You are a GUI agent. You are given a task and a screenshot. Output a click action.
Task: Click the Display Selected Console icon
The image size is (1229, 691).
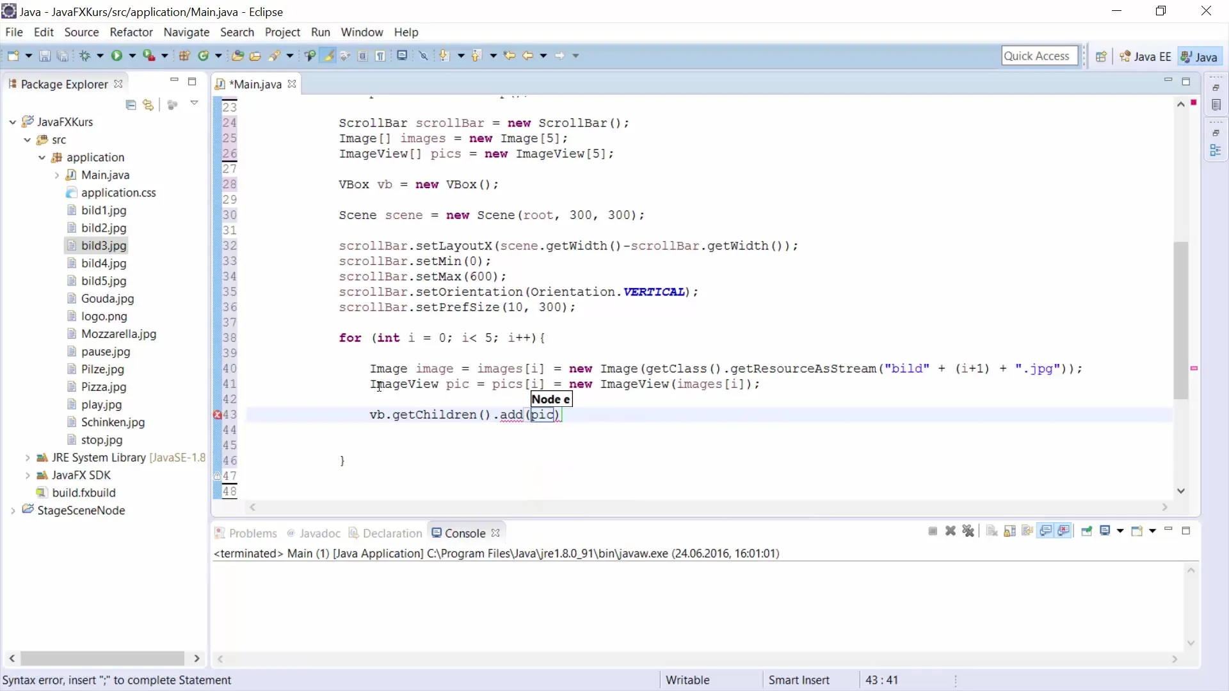coord(1105,531)
